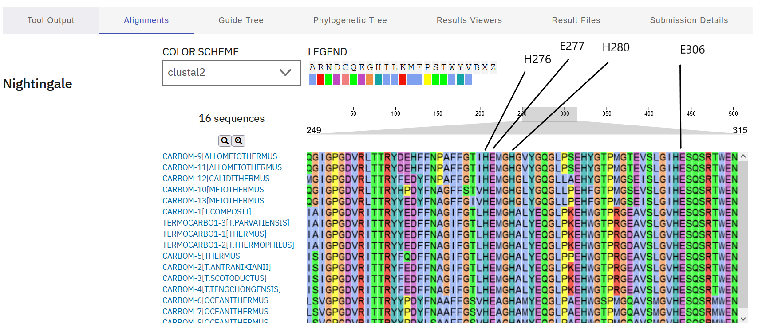Open CARBOM-6[OCEANITHERMUS link
This screenshot has width=758, height=335.
click(x=215, y=300)
